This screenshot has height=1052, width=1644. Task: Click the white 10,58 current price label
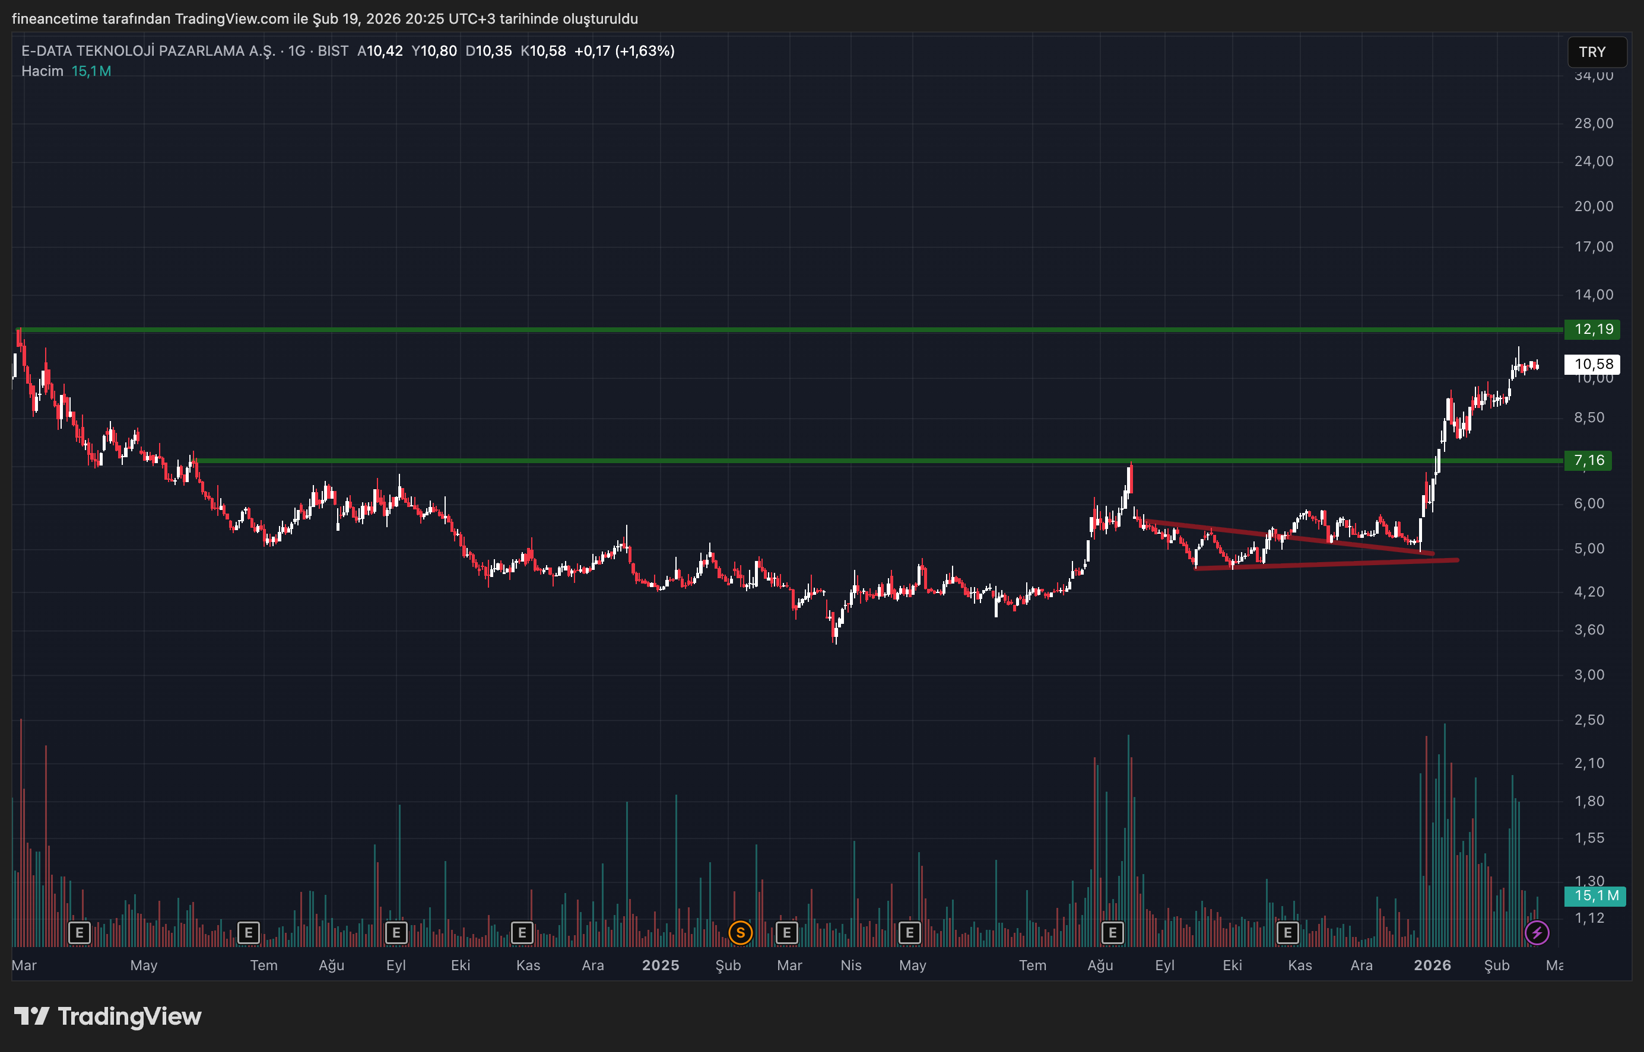[x=1593, y=364]
